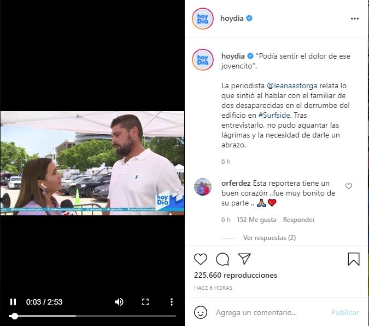The width and height of the screenshot is (369, 326).
Task: Open the three-dot post options menu
Action: coord(355,19)
